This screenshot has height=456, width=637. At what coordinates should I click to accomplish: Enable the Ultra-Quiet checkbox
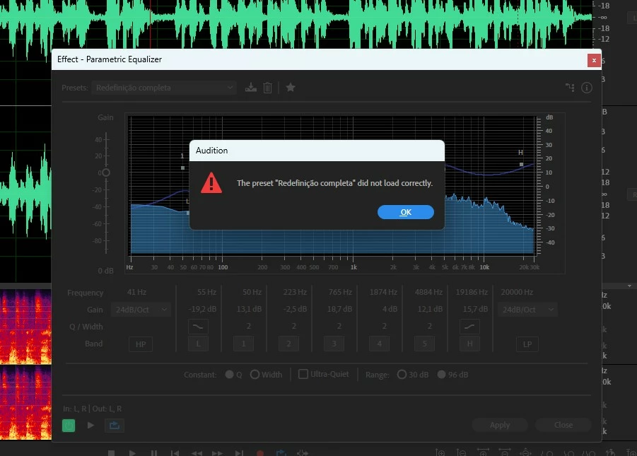[x=303, y=374]
